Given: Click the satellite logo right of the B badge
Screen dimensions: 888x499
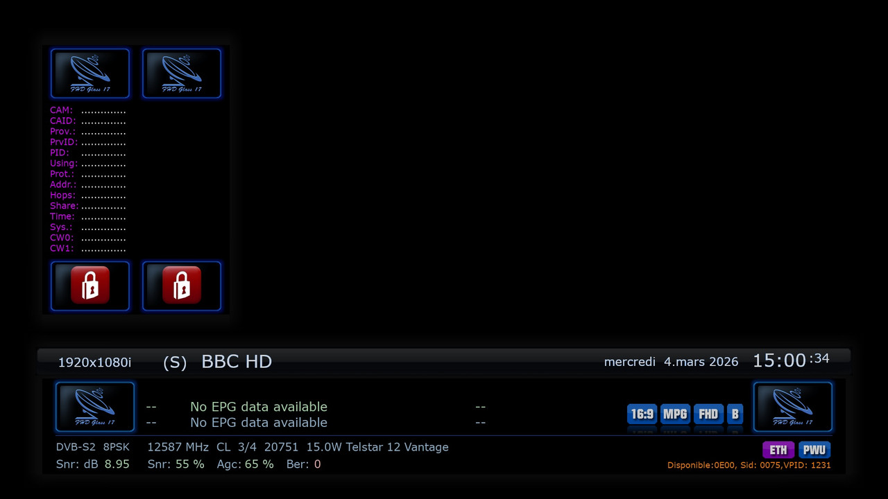Looking at the screenshot, I should point(793,407).
